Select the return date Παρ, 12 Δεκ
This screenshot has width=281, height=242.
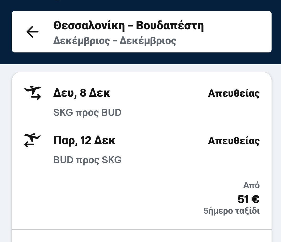(84, 141)
